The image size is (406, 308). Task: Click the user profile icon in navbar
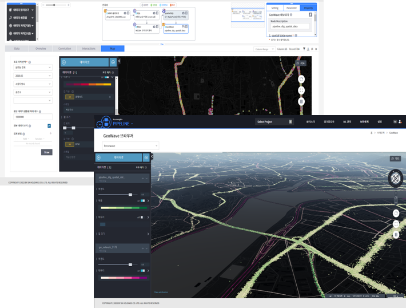[x=400, y=121]
